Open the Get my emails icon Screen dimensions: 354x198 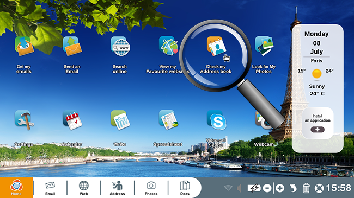(25, 46)
